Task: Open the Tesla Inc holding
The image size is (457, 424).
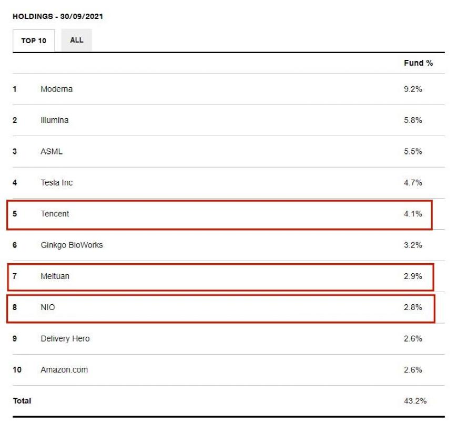Action: click(57, 183)
